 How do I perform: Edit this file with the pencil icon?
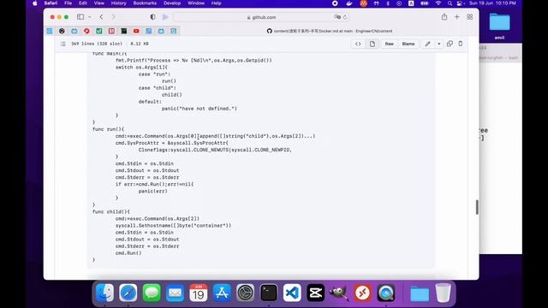427,44
